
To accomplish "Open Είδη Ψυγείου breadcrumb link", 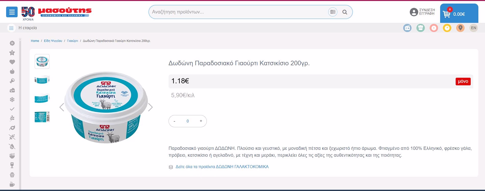I will pyautogui.click(x=53, y=41).
